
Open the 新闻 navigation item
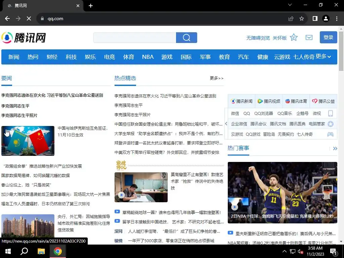click(13, 57)
